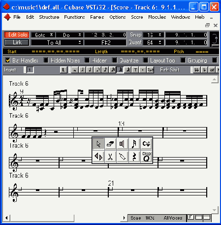Restore the inner score window
This screenshot has height=225, width=221.
[207, 25]
